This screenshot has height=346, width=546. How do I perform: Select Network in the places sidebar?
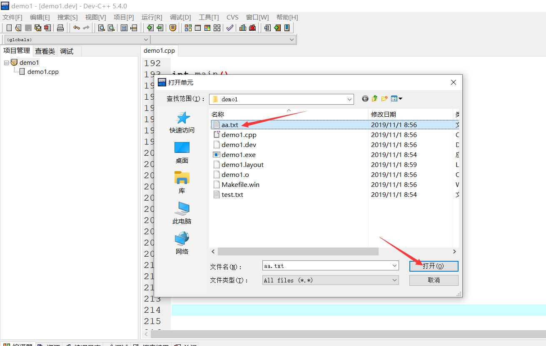click(182, 244)
